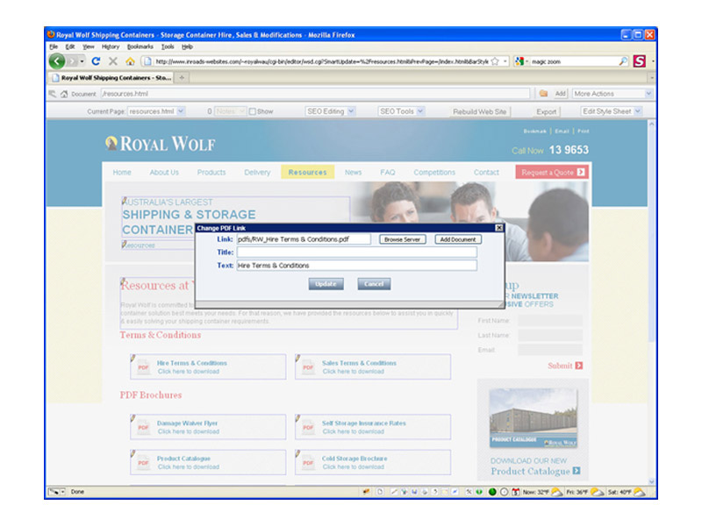
Task: Click the folder icon beside the Add button
Action: pos(543,93)
